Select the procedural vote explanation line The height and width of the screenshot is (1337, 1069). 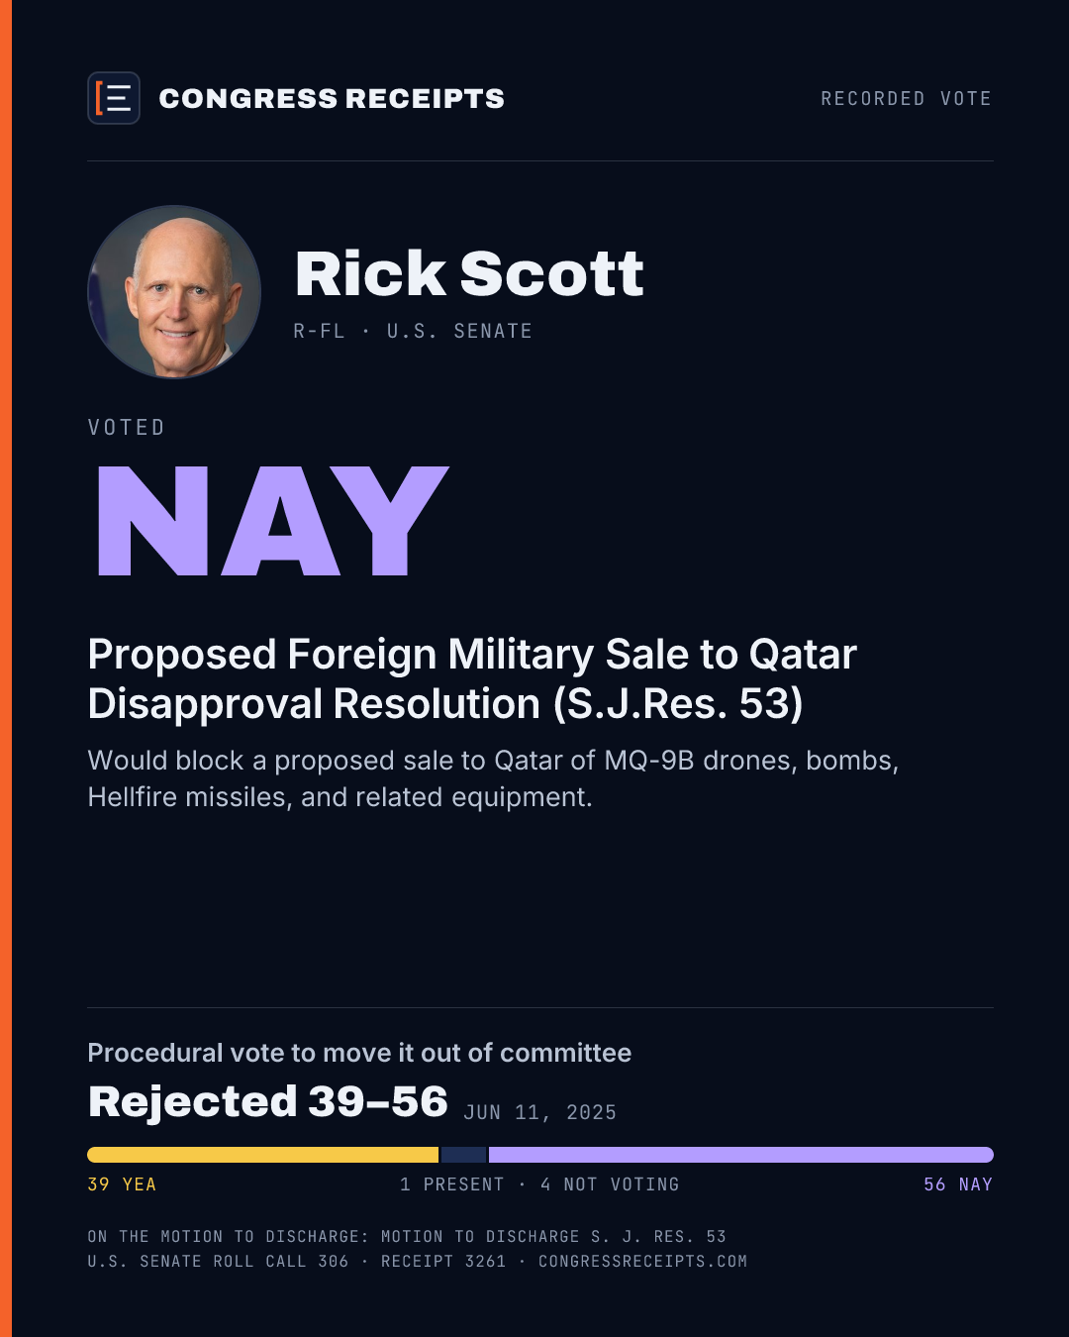(359, 1053)
